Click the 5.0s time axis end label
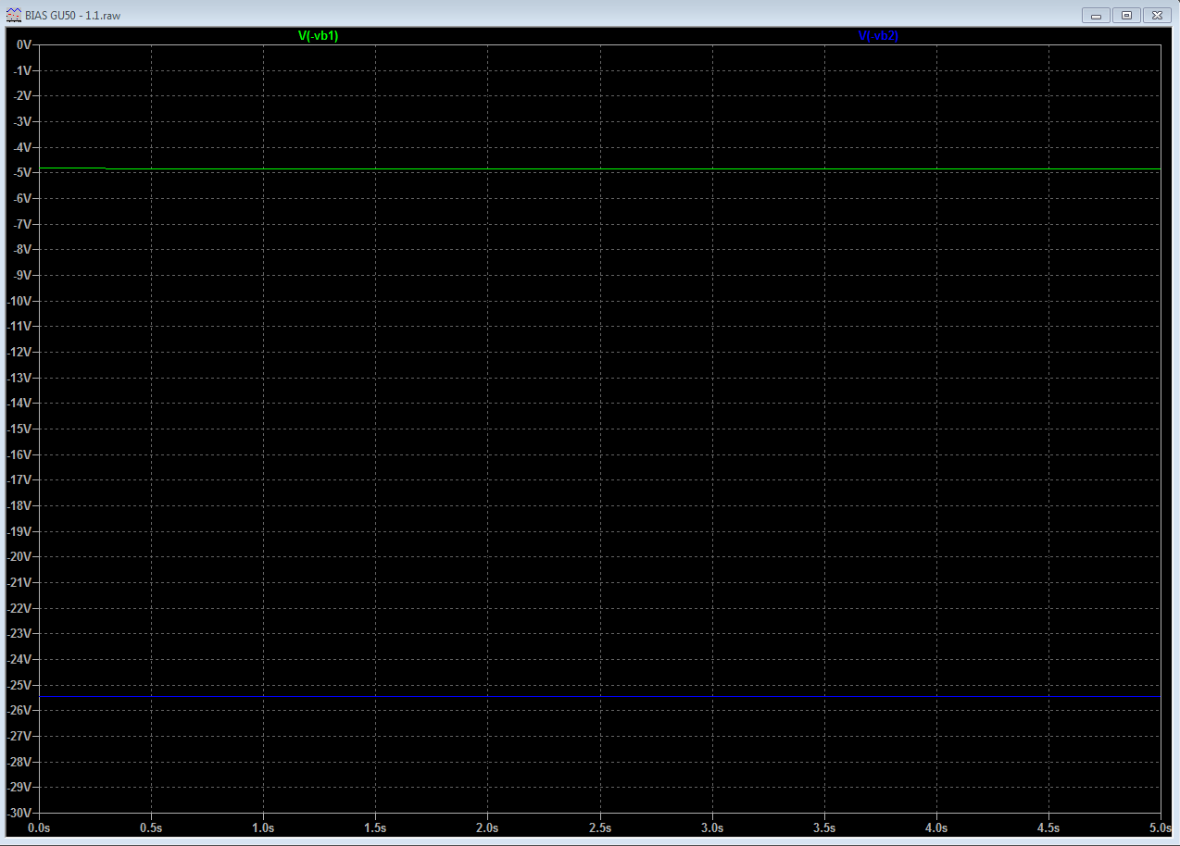 (1159, 827)
